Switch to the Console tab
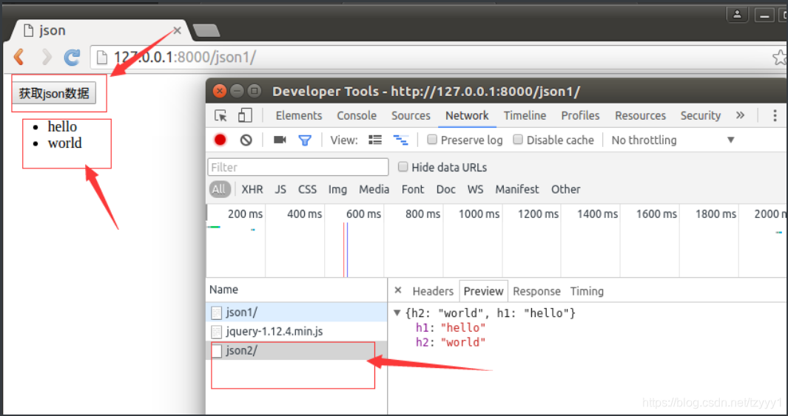The height and width of the screenshot is (416, 788). click(357, 115)
